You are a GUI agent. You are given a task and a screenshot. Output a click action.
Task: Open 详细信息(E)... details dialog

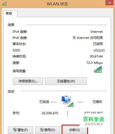tap(28, 81)
